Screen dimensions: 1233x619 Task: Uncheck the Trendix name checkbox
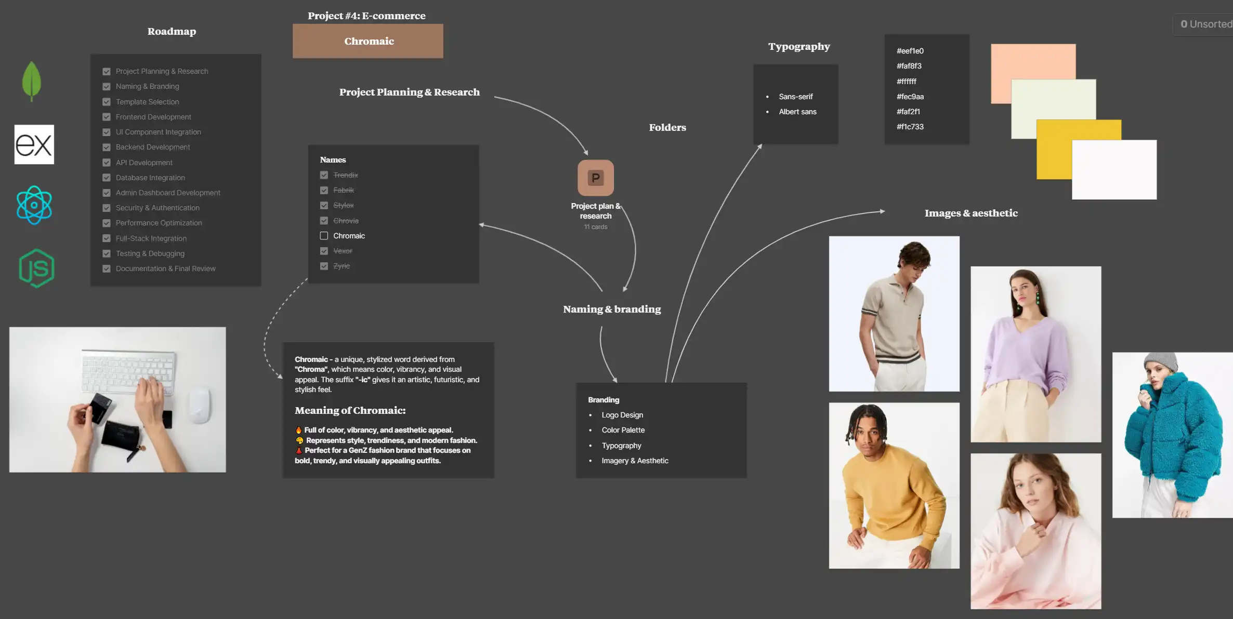tap(324, 175)
